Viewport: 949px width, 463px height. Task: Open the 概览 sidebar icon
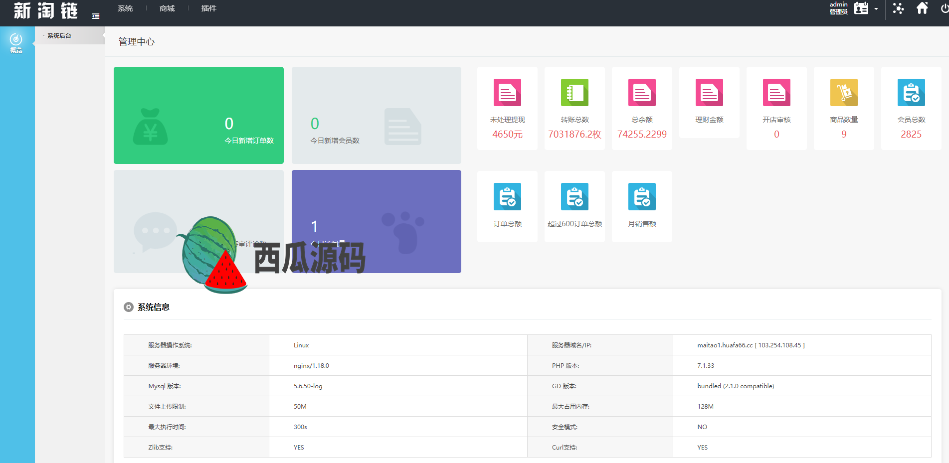16,42
